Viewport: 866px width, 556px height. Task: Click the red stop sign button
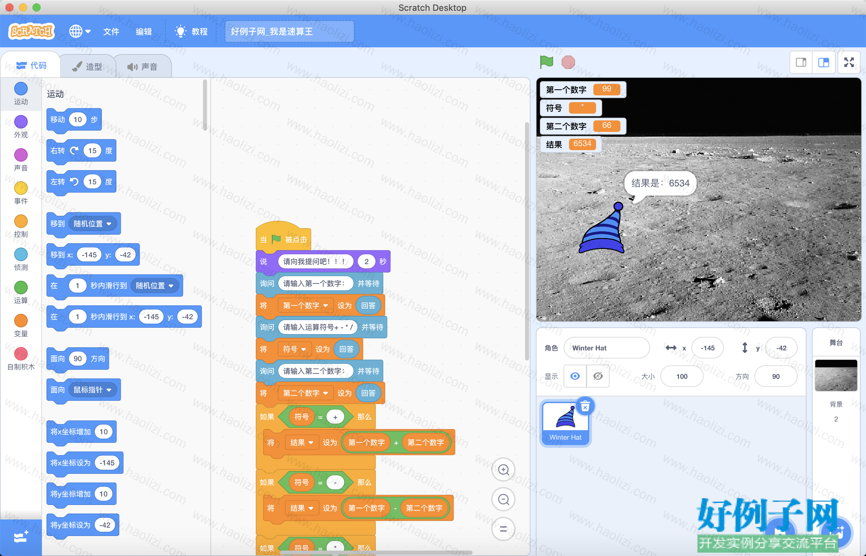click(568, 62)
